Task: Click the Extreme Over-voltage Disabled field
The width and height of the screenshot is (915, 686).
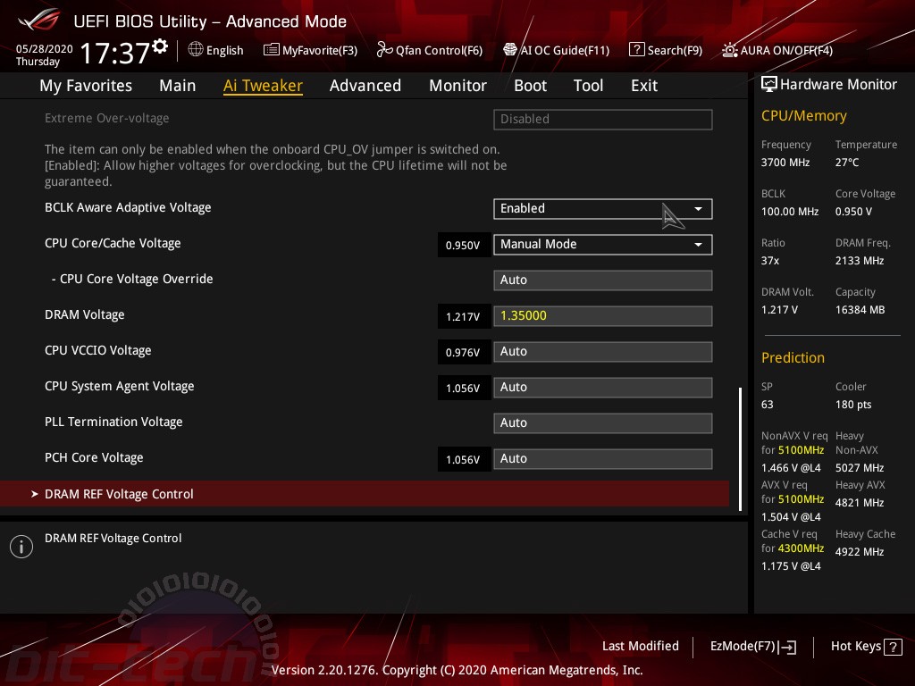Action: [603, 119]
